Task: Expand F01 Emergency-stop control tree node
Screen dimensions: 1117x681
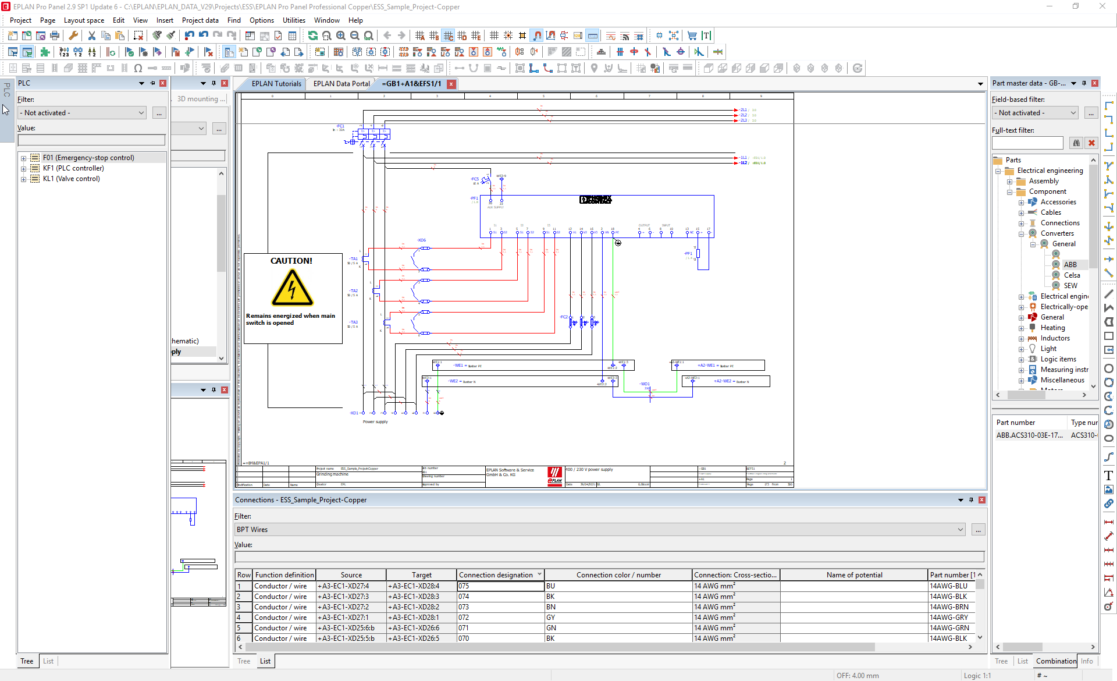Action: 23,158
